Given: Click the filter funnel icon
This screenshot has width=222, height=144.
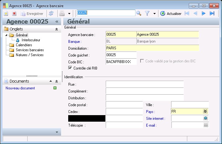Looking at the screenshot, I should [147, 13].
